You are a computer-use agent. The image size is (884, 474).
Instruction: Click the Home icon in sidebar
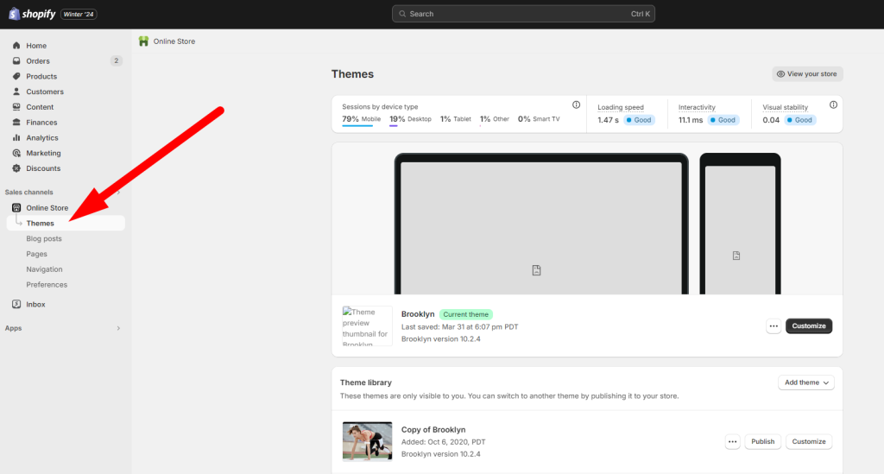16,46
